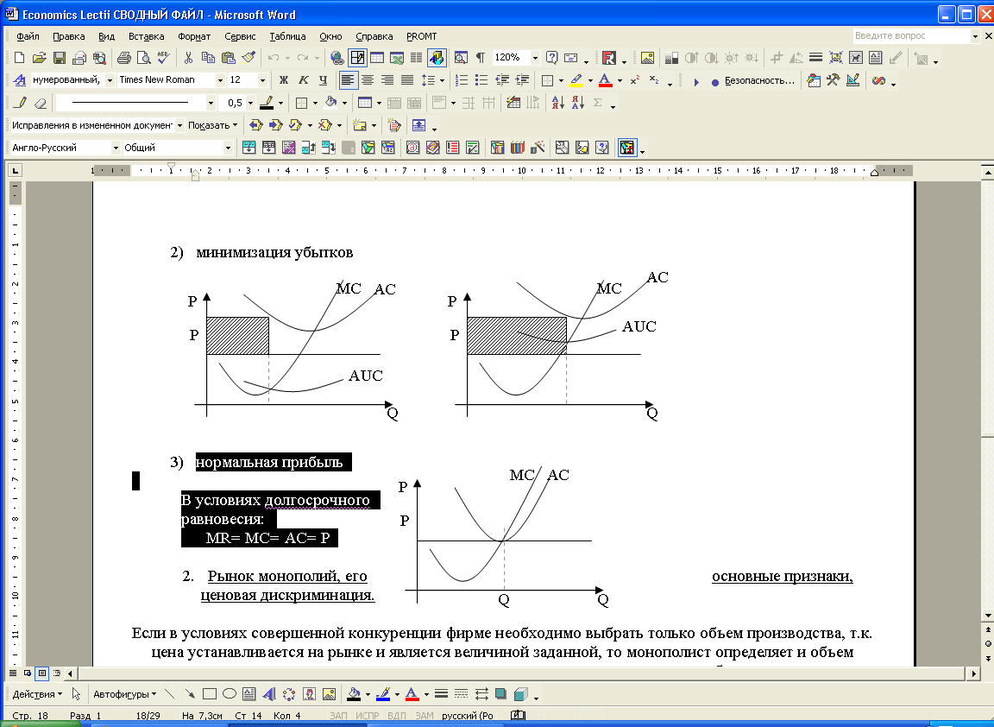Image resolution: width=994 pixels, height=727 pixels.
Task: Open zoom 120% dropdown
Action: click(535, 58)
